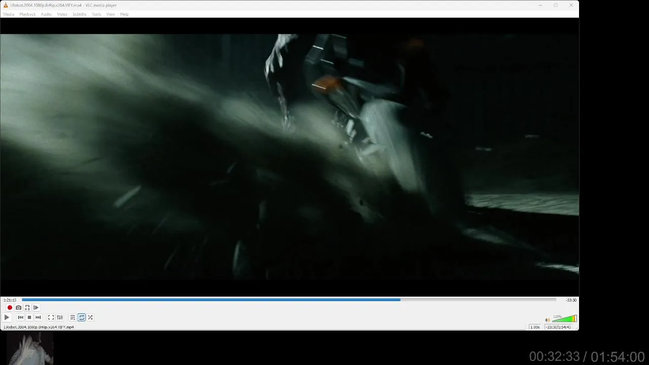The image size is (649, 365).
Task: Close the VLC media player window
Action: tap(571, 5)
